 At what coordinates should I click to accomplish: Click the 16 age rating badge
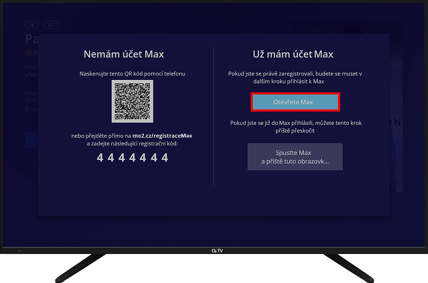coord(32,25)
